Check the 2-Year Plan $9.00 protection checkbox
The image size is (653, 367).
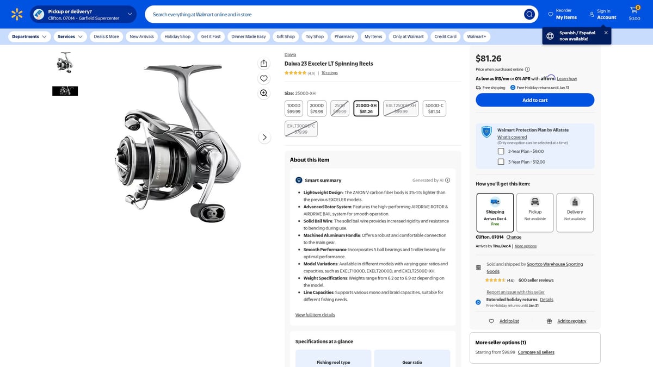pyautogui.click(x=501, y=151)
